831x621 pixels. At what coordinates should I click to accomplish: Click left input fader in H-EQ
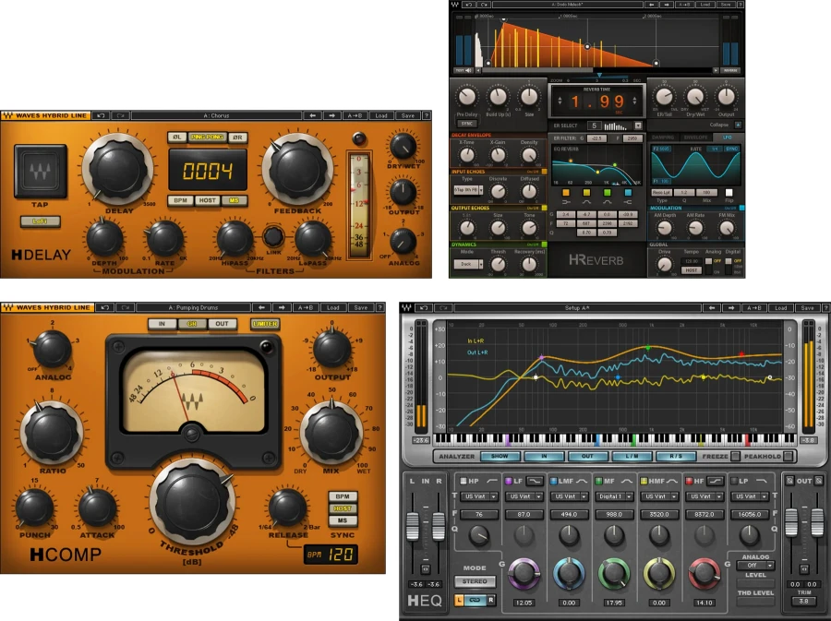412,525
